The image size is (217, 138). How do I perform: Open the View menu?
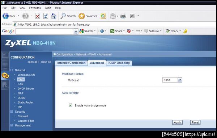[x=22, y=8]
